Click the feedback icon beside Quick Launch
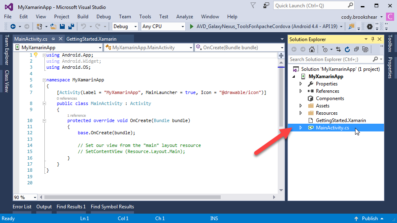The height and width of the screenshot is (223, 397). pyautogui.click(x=266, y=5)
